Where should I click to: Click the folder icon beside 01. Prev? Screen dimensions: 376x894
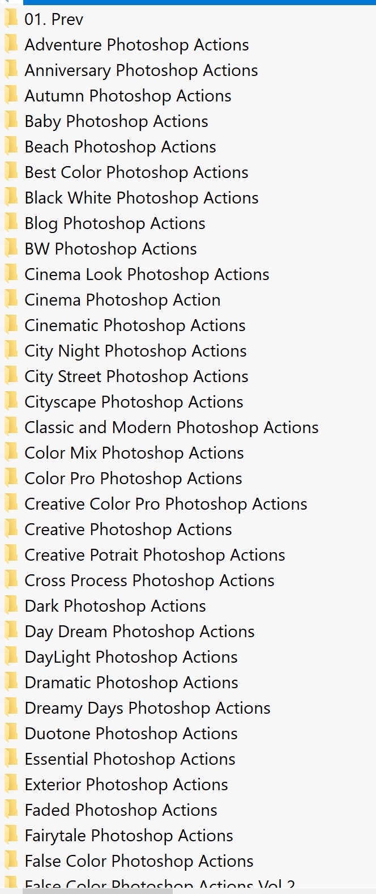(11, 19)
